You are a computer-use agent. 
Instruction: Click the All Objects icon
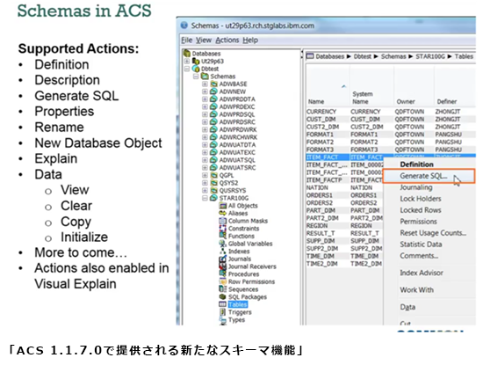[223, 206]
